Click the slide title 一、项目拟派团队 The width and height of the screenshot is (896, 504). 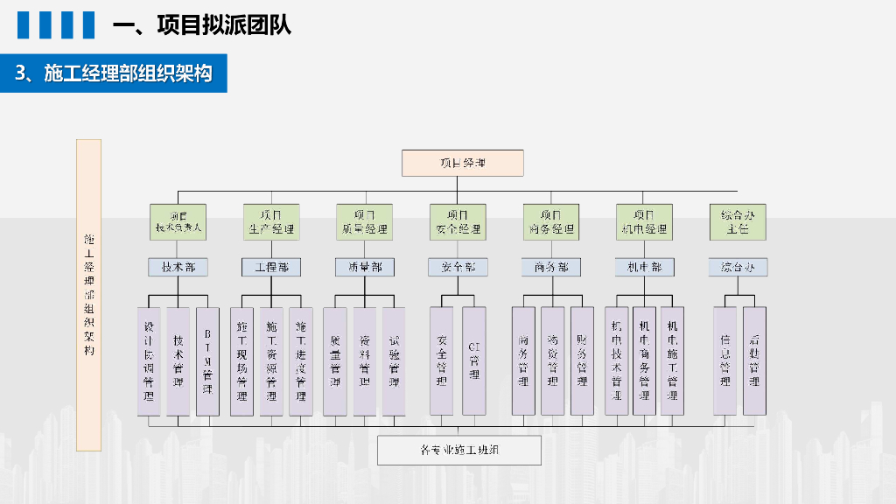tap(202, 25)
